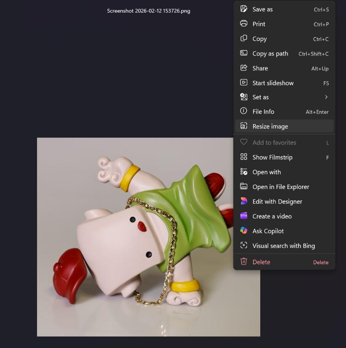Screen dimensions: 346x348
Task: Expand the Set as submenu chevron
Action: (x=326, y=97)
